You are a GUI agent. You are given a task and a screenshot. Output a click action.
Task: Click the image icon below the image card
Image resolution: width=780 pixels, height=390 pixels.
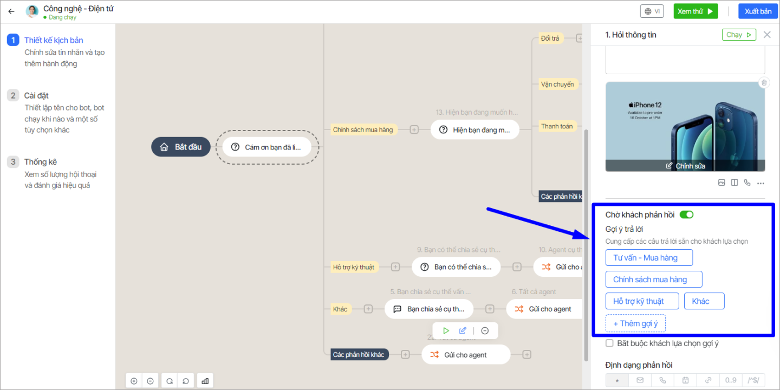pyautogui.click(x=721, y=183)
